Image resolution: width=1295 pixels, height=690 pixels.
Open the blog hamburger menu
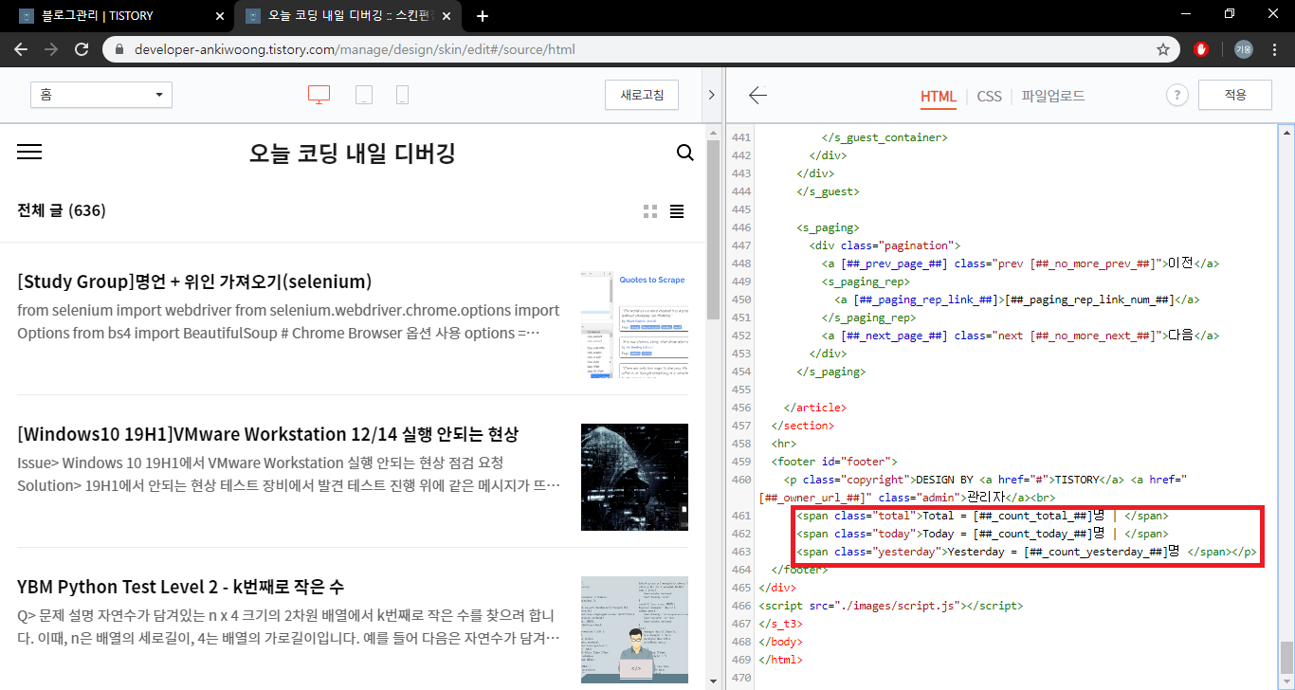pos(29,152)
